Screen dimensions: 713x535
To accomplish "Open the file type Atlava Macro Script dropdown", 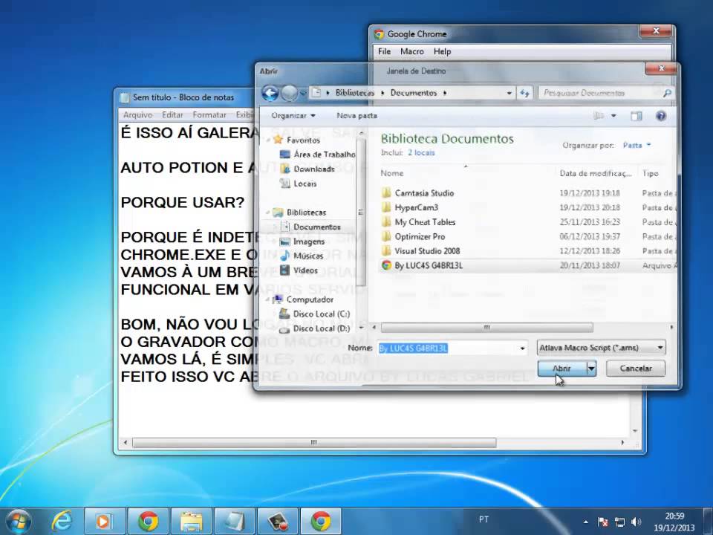I will [x=601, y=348].
